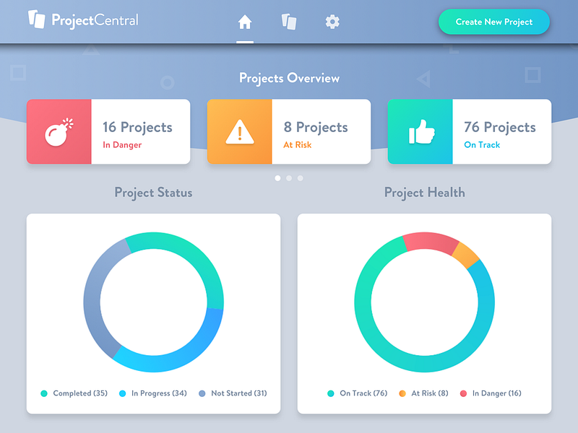Screen dimensions: 578x433
Task: Click the red In Danger segment of Project Health donut
Action: (x=430, y=241)
